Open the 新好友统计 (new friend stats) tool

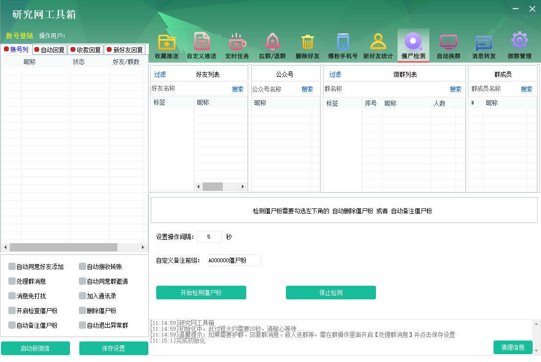point(378,45)
